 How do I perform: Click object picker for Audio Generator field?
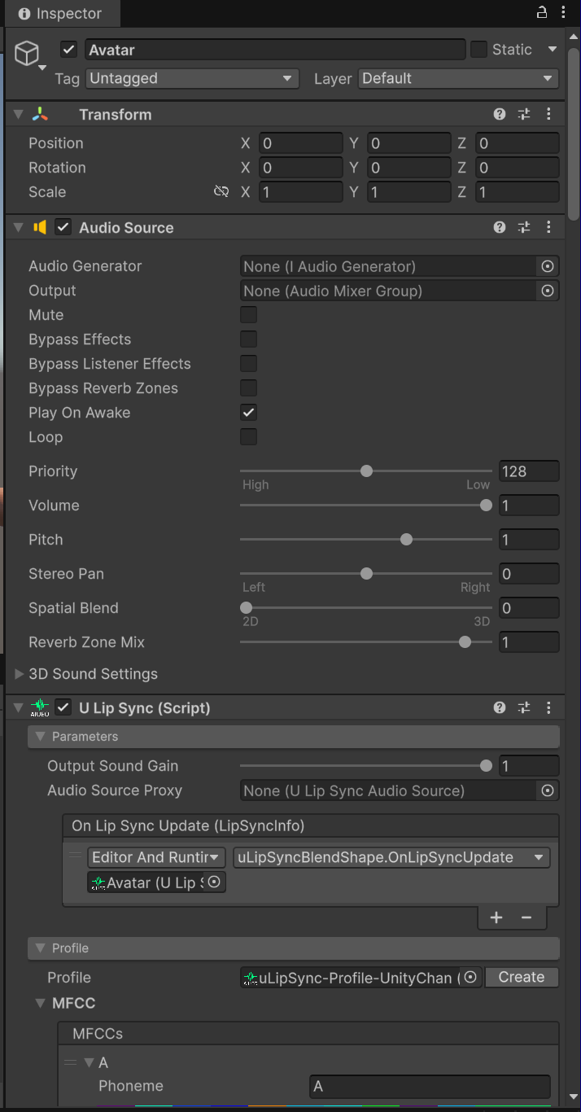(548, 266)
